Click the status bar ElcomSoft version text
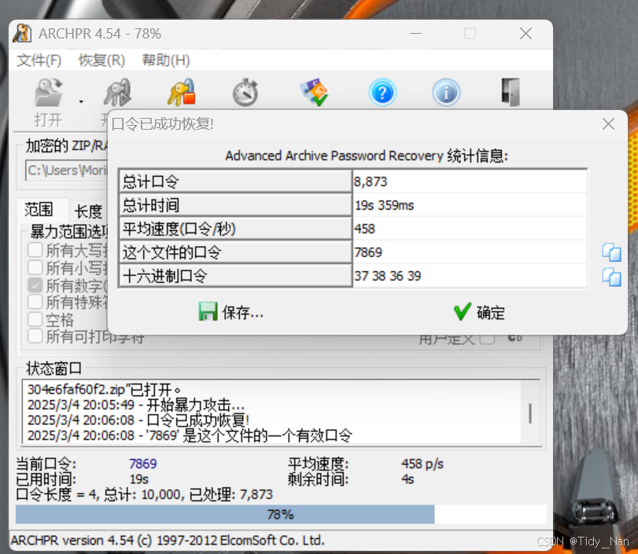Viewport: 638px width, 554px height. click(x=168, y=540)
